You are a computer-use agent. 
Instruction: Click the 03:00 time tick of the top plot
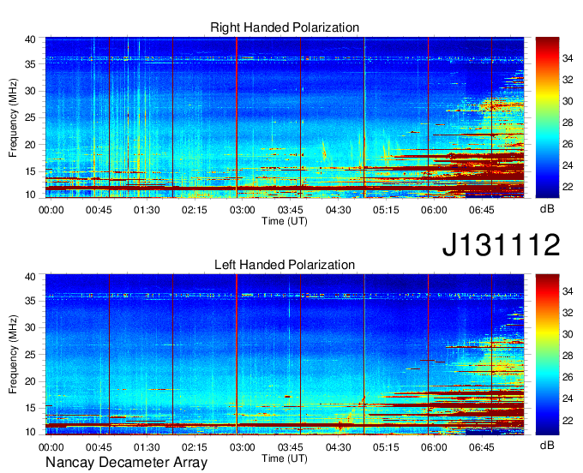242,210
